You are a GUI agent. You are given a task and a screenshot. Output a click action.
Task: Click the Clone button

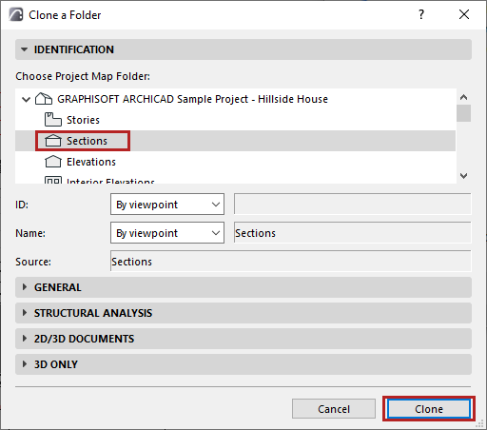tap(429, 409)
